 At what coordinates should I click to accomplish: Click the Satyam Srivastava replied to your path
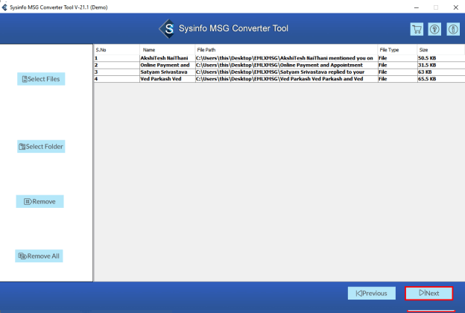coord(286,72)
